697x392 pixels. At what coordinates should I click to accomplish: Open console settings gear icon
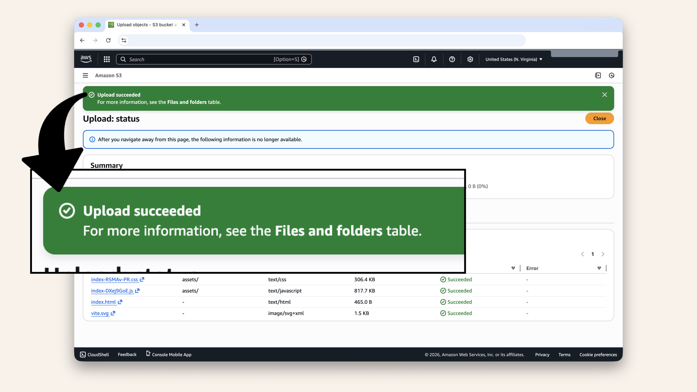pyautogui.click(x=470, y=59)
